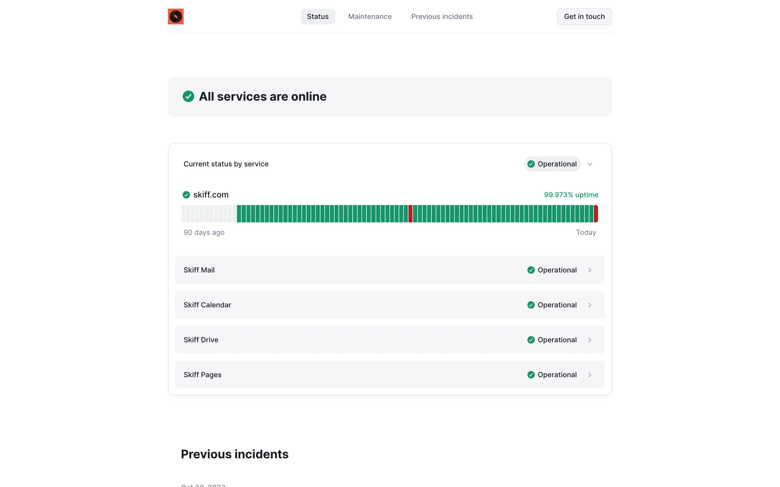
Task: Expand the Skiff Pages row arrow
Action: (590, 375)
